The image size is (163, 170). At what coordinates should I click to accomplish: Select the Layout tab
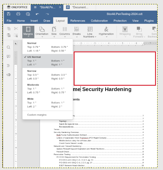tap(60, 21)
